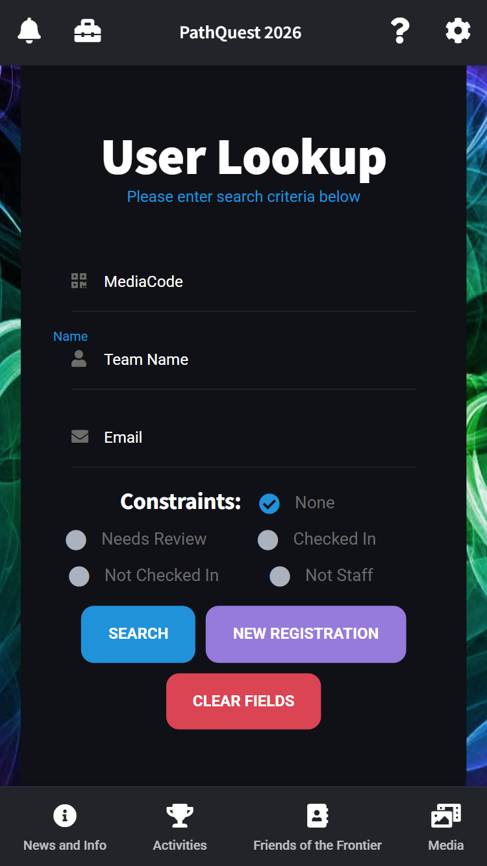This screenshot has height=866, width=487.
Task: Select the Not Staff constraint
Action: click(x=279, y=576)
